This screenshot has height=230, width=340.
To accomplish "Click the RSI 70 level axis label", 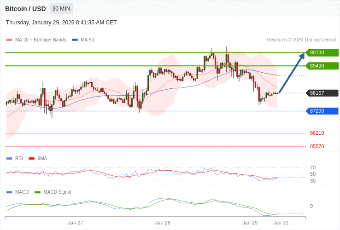I will coord(313,167).
